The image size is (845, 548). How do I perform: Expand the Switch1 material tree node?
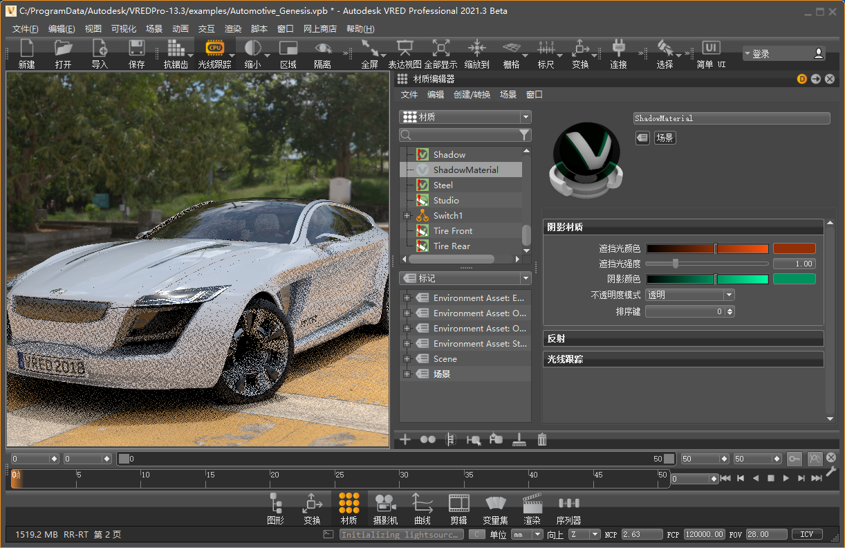tap(407, 216)
